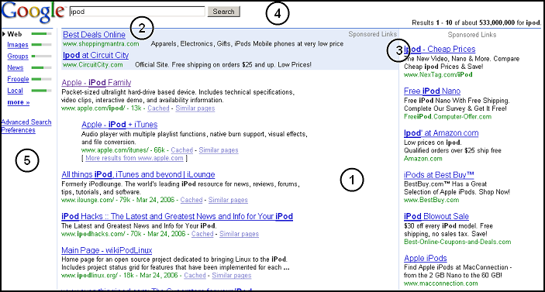Click www.shoppingmantra.com URL text
The image size is (545, 292).
pos(101,44)
